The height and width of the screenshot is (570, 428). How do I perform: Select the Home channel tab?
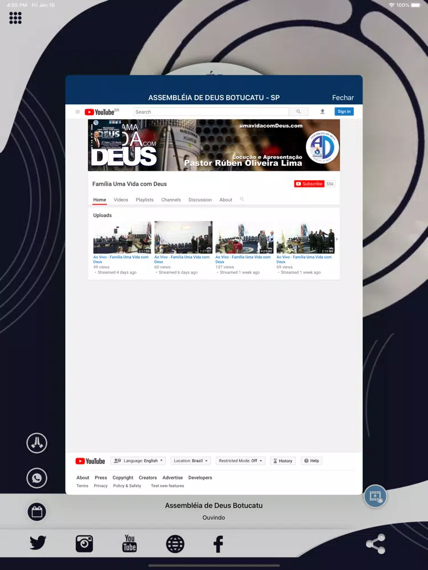(x=100, y=199)
